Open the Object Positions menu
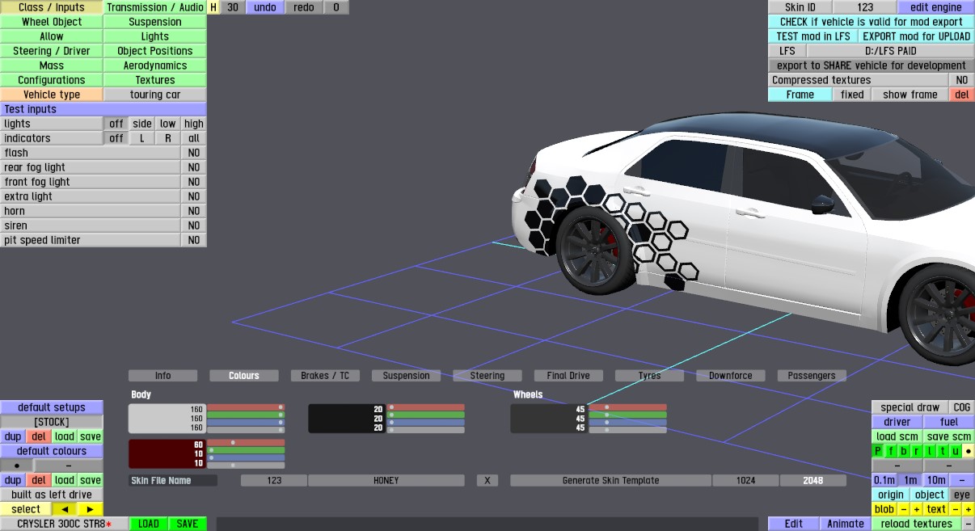This screenshot has height=531, width=975. (155, 51)
